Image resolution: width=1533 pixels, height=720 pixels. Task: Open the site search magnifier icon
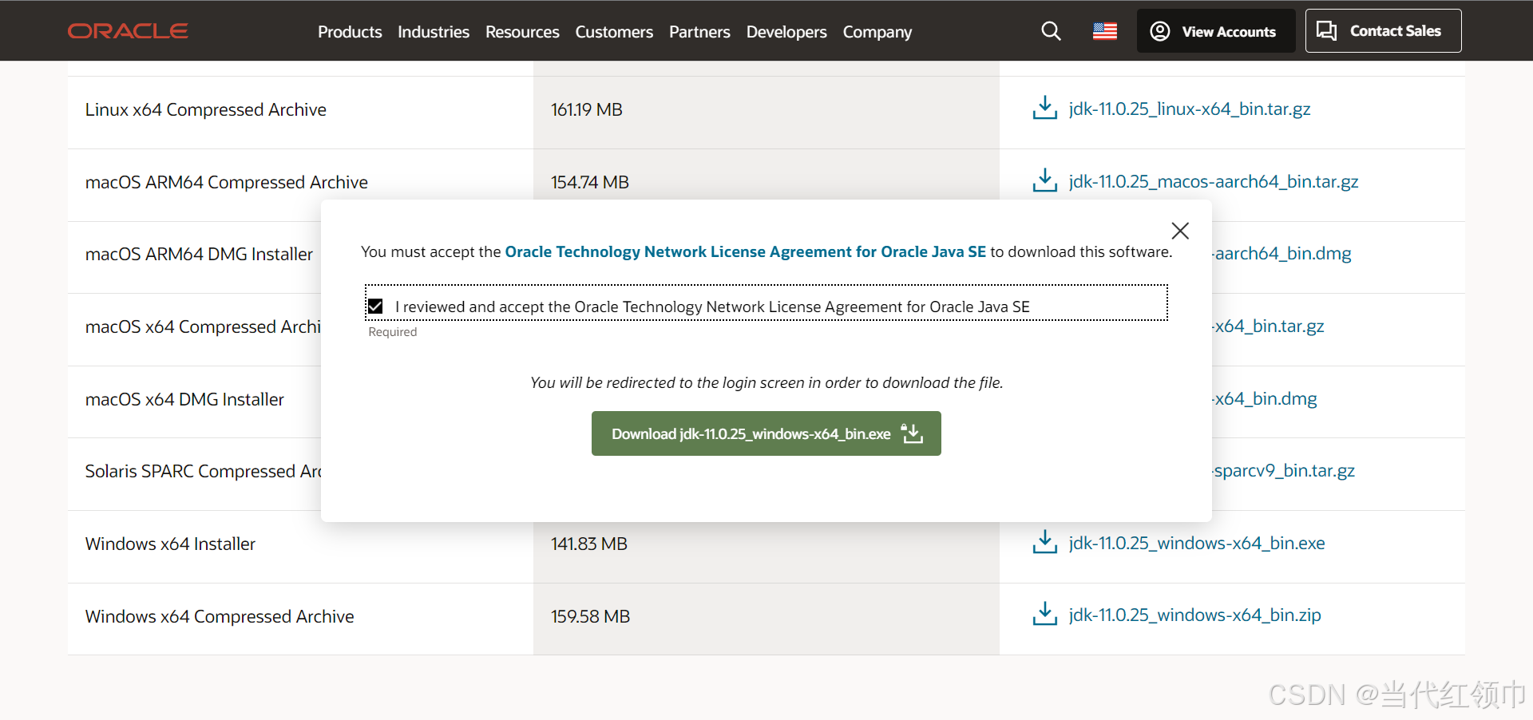click(x=1051, y=31)
